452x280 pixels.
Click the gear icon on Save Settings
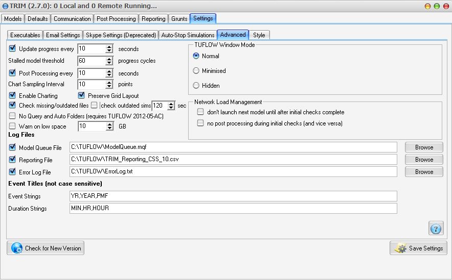[400, 248]
